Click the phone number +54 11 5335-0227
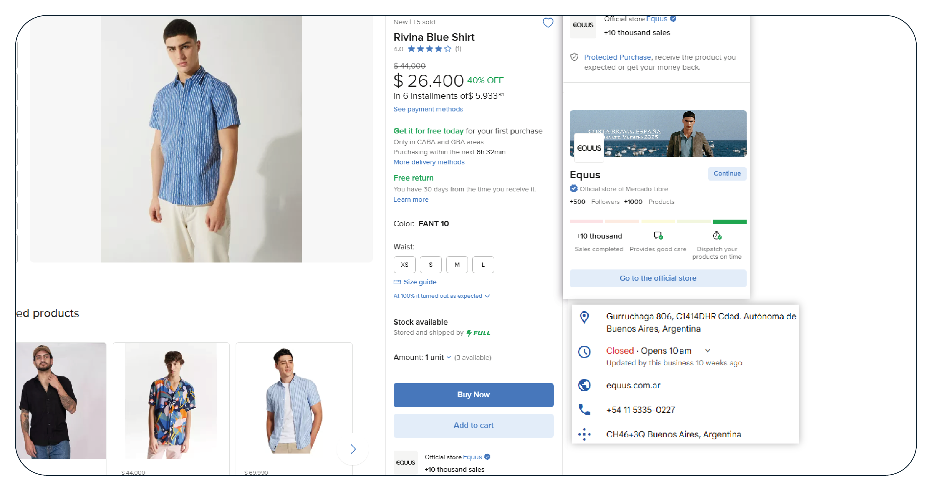This screenshot has height=491, width=932. point(640,410)
